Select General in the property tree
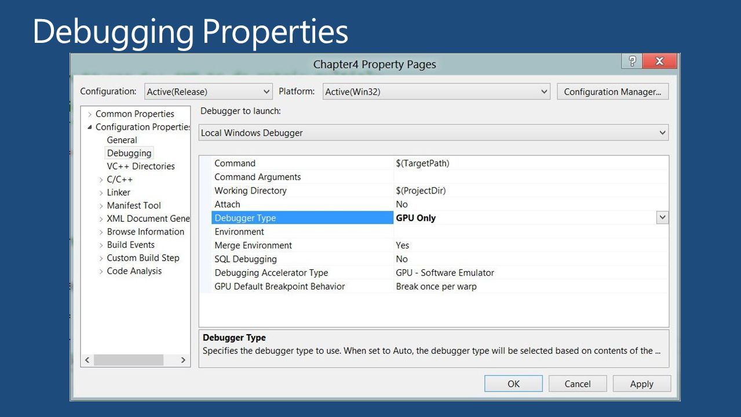741x417 pixels. (122, 140)
